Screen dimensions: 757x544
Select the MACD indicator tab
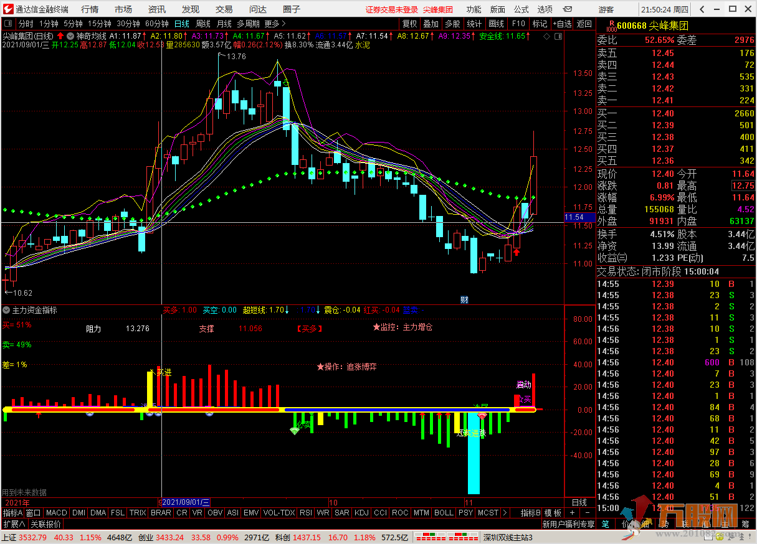[56, 513]
